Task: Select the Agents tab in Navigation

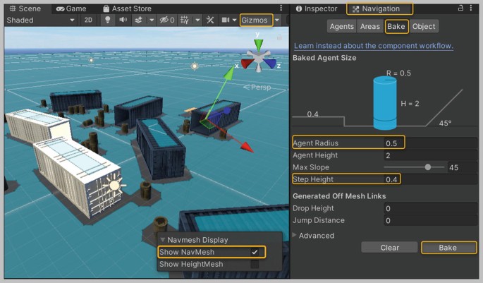Action: tap(342, 26)
